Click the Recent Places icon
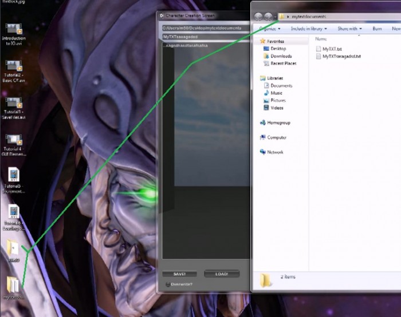Viewport: 401px width, 317px height. click(266, 64)
